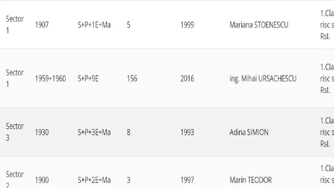Select the Sector 2 cell
This screenshot has height=188, width=334.
15,179
